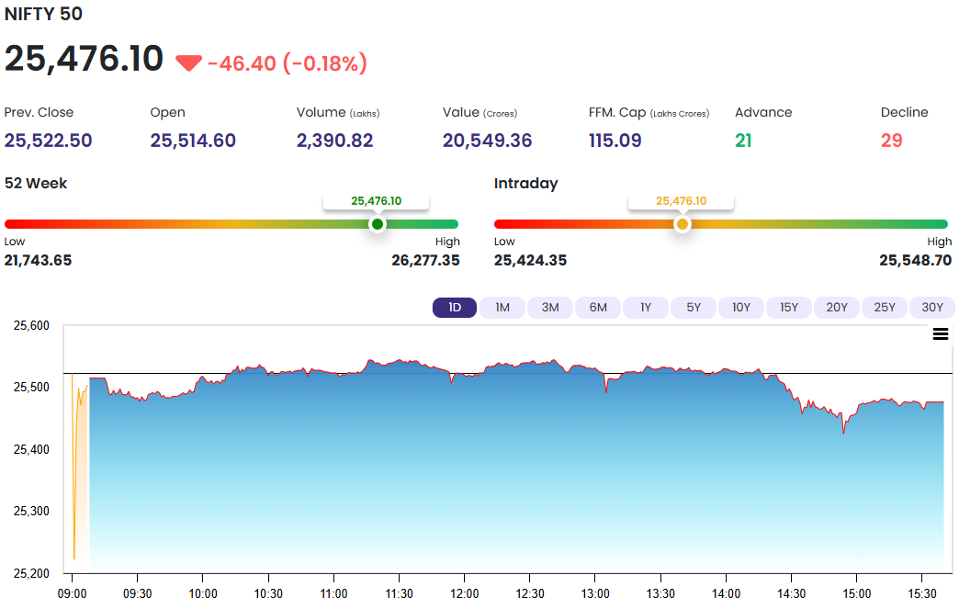This screenshot has width=959, height=609.
Task: Click the 25,400 y-axis label
Action: point(32,449)
